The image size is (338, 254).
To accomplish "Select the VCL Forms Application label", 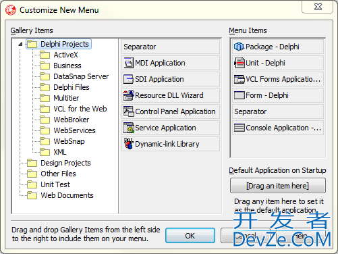I will (283, 79).
